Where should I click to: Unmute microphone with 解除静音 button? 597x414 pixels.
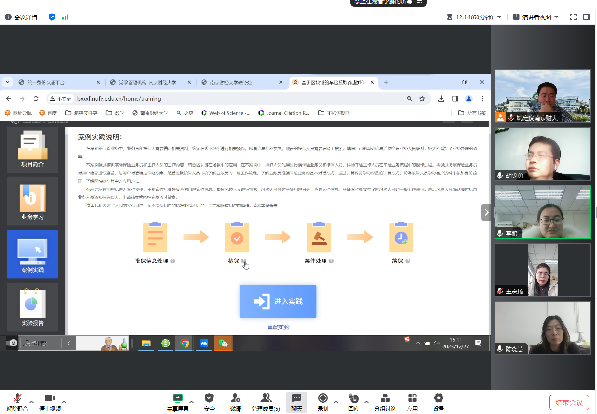tap(17, 402)
